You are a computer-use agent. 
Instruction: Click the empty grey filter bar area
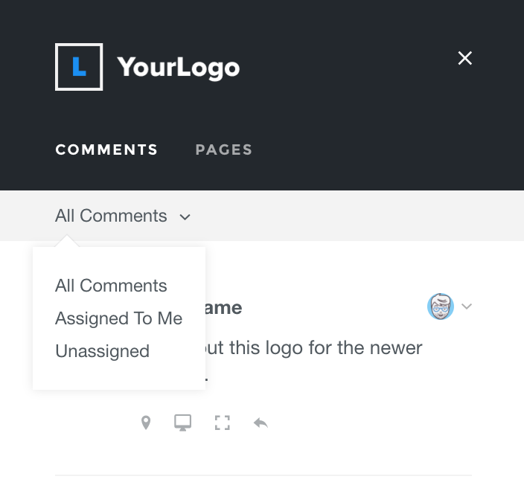[357, 216]
